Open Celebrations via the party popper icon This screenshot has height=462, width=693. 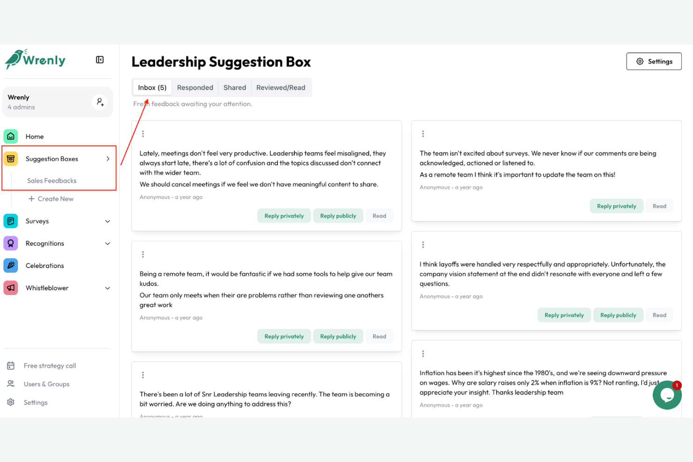pyautogui.click(x=10, y=265)
